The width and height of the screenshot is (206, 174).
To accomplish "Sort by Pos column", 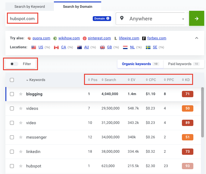I will pyautogui.click(x=93, y=80).
